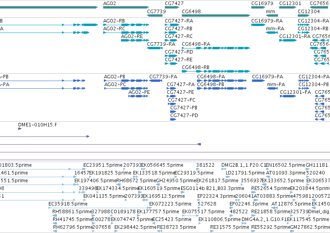The image size is (330, 233).
Task: Open the RH41745.5prime EST label
Action: [x=73, y=219]
